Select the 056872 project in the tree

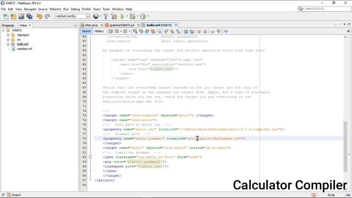[17, 30]
